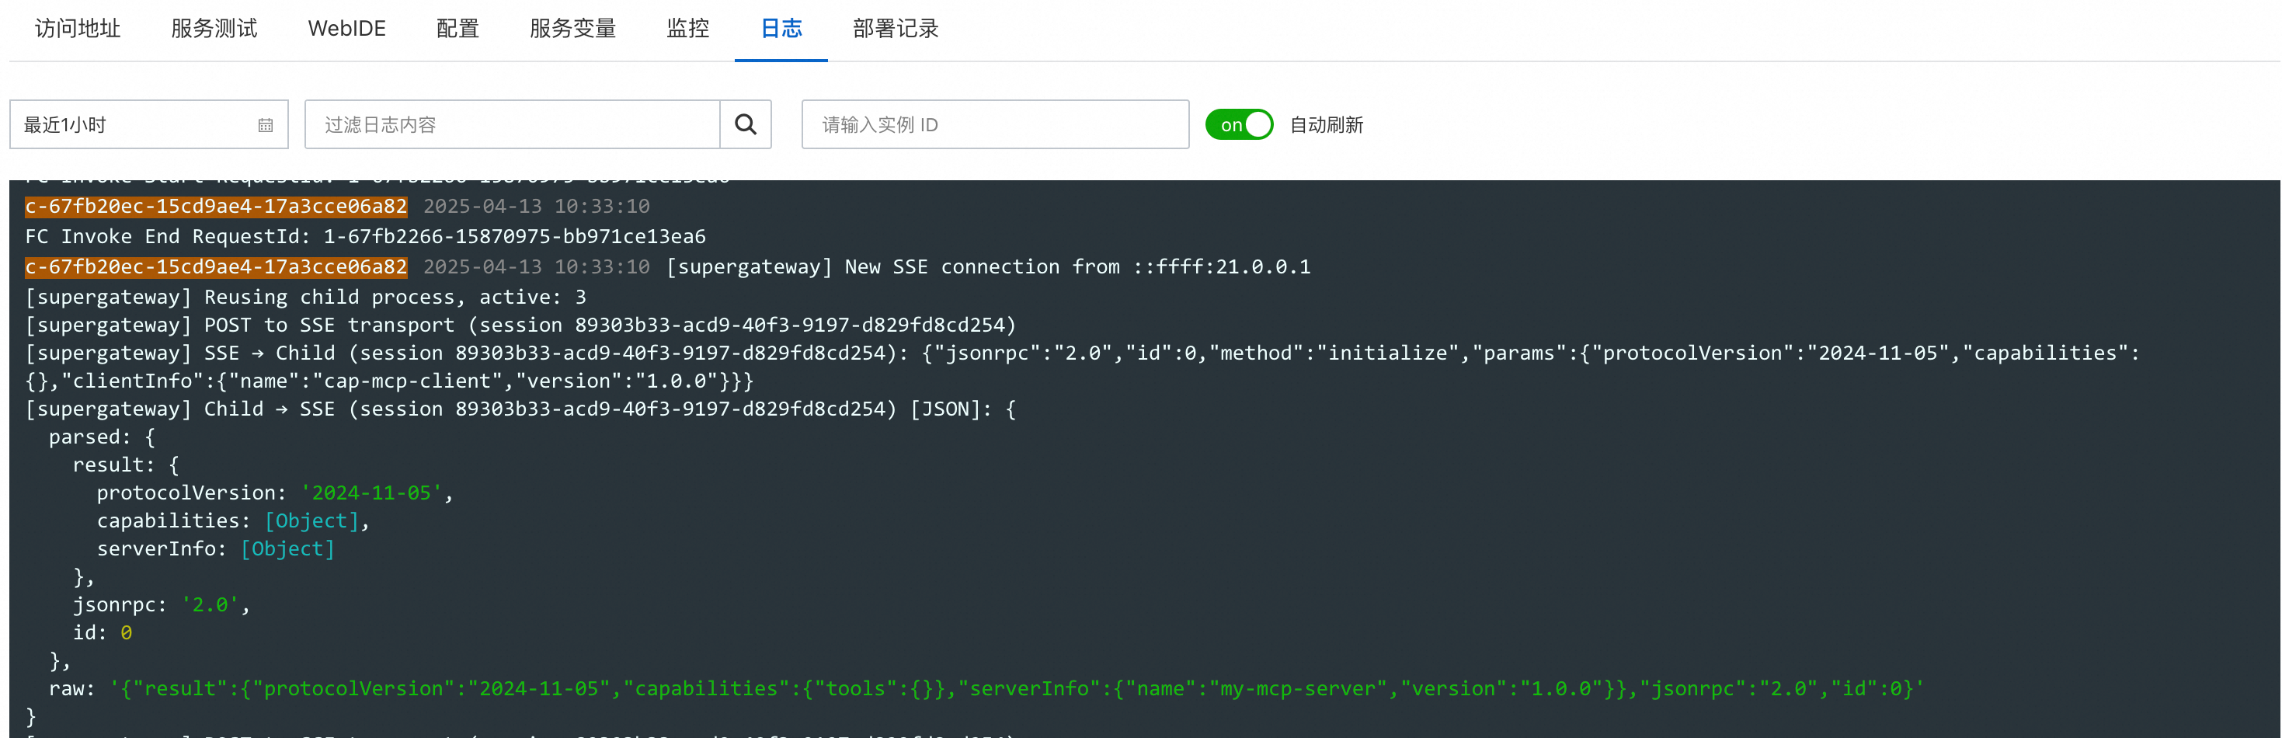Focus the 过滤日志内容 filter field
Screen dimensions: 2282x738
click(512, 125)
